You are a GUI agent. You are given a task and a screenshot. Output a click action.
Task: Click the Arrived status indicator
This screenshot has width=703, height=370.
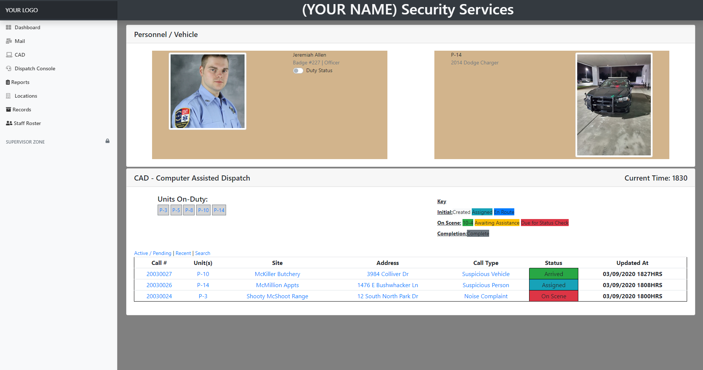pyautogui.click(x=553, y=274)
